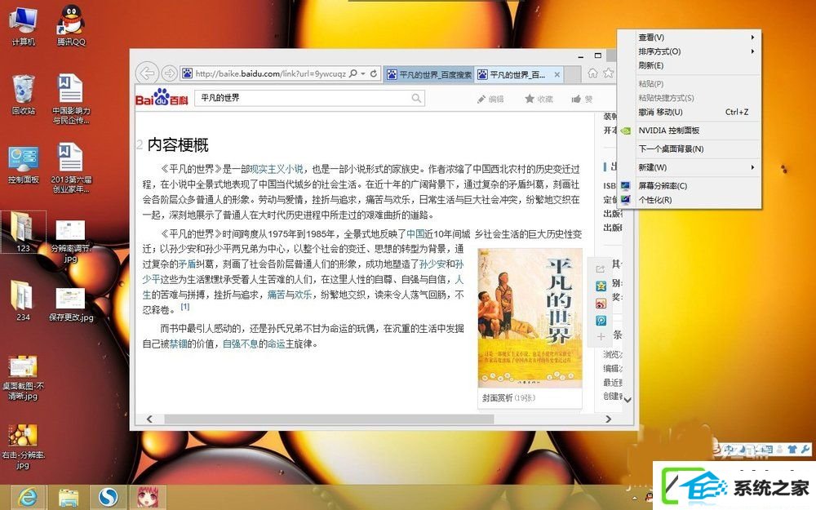Screen dimensions: 816x510
Task: Click the browser favorites star icon
Action: point(608,73)
